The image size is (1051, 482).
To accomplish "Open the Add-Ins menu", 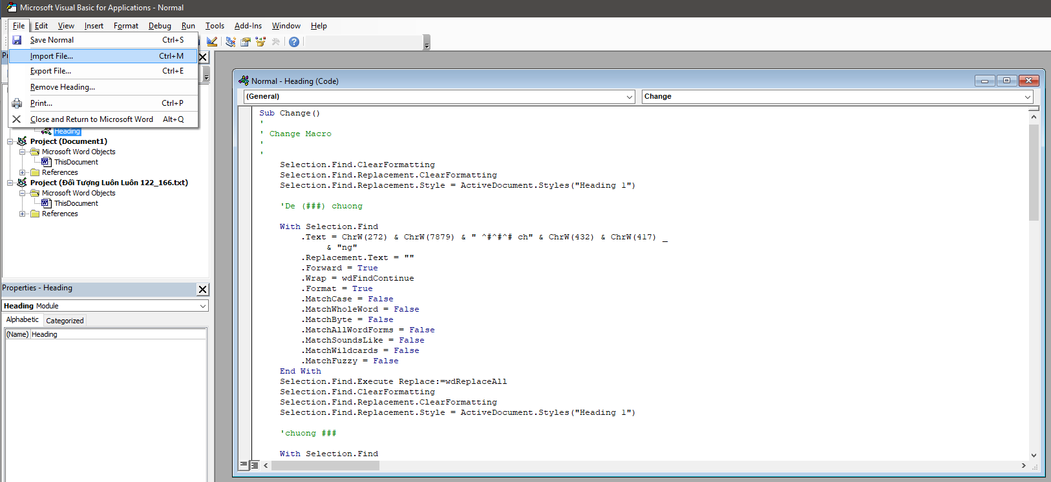I will [x=248, y=26].
